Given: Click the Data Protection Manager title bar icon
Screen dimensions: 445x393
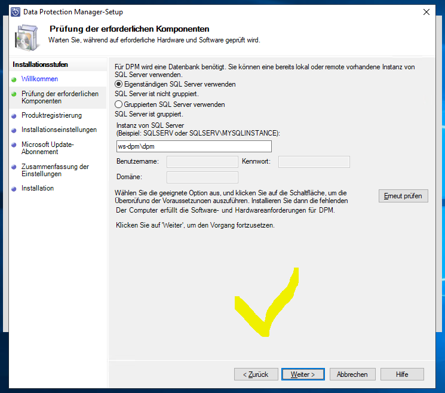Looking at the screenshot, I should click(16, 12).
